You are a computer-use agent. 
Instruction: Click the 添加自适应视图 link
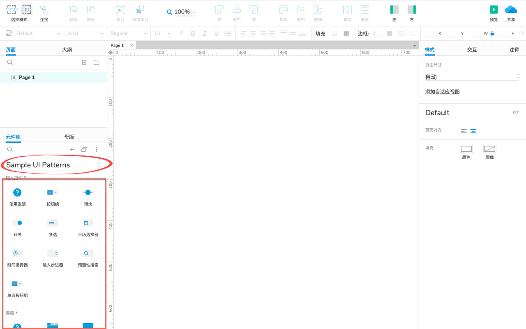pos(442,92)
